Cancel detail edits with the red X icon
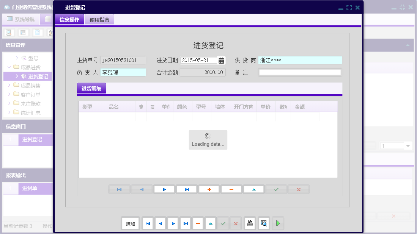 tap(298, 189)
